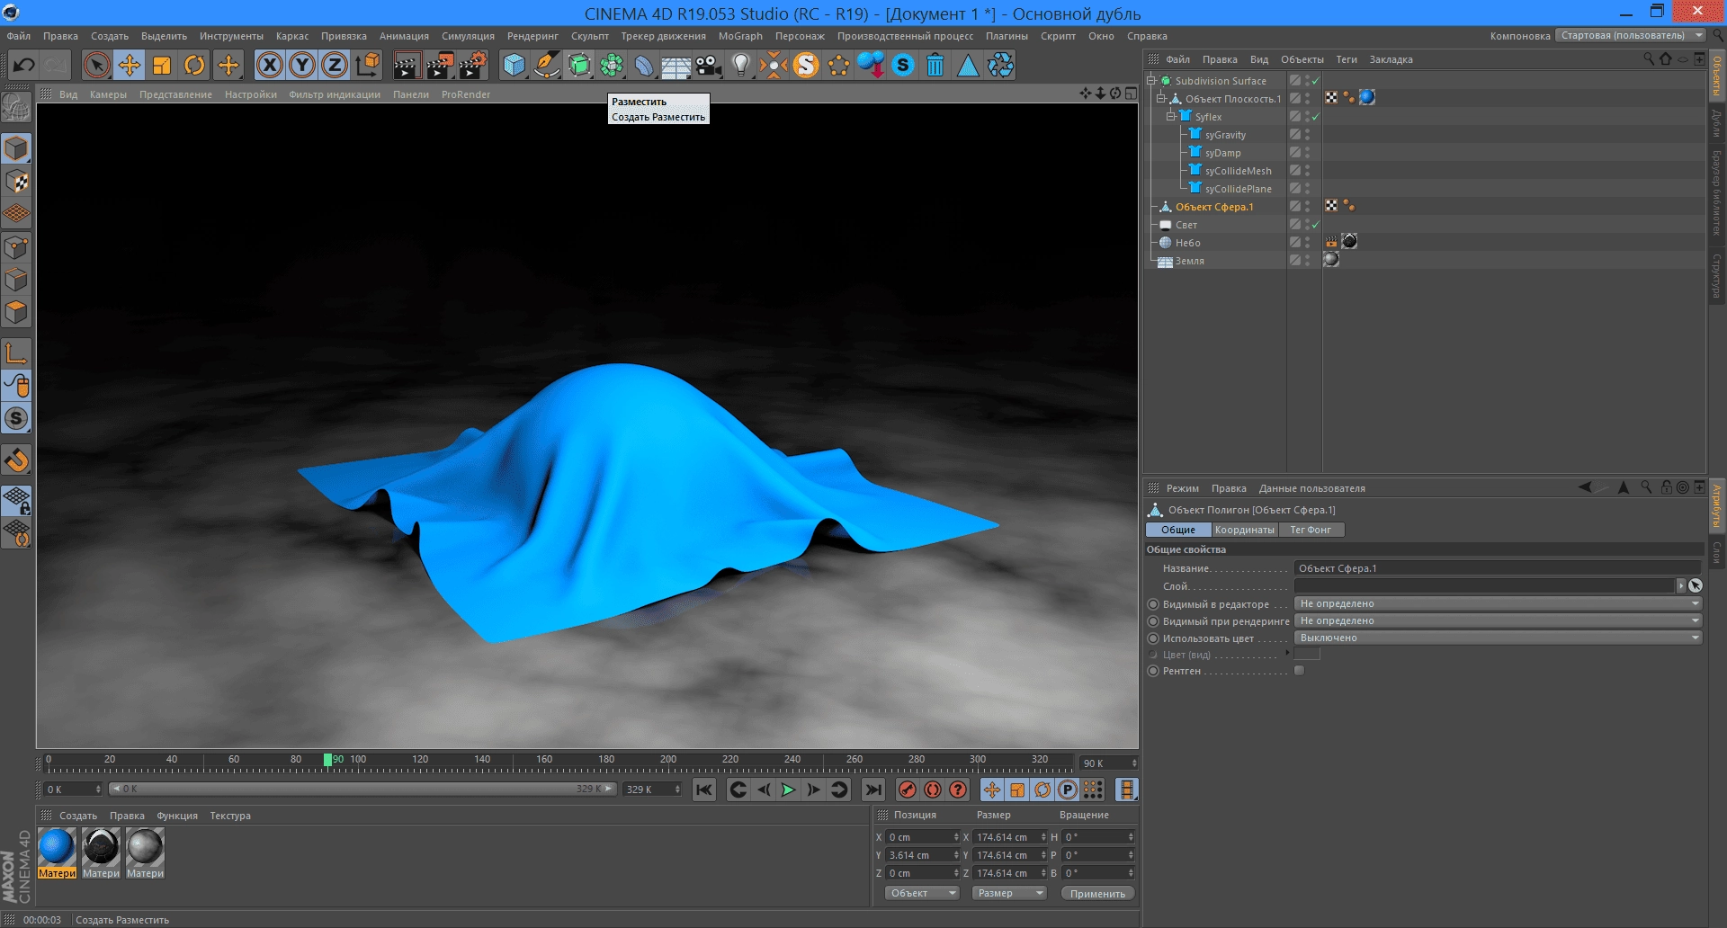Open the Объект coordinate mode dropdown

pyautogui.click(x=922, y=893)
